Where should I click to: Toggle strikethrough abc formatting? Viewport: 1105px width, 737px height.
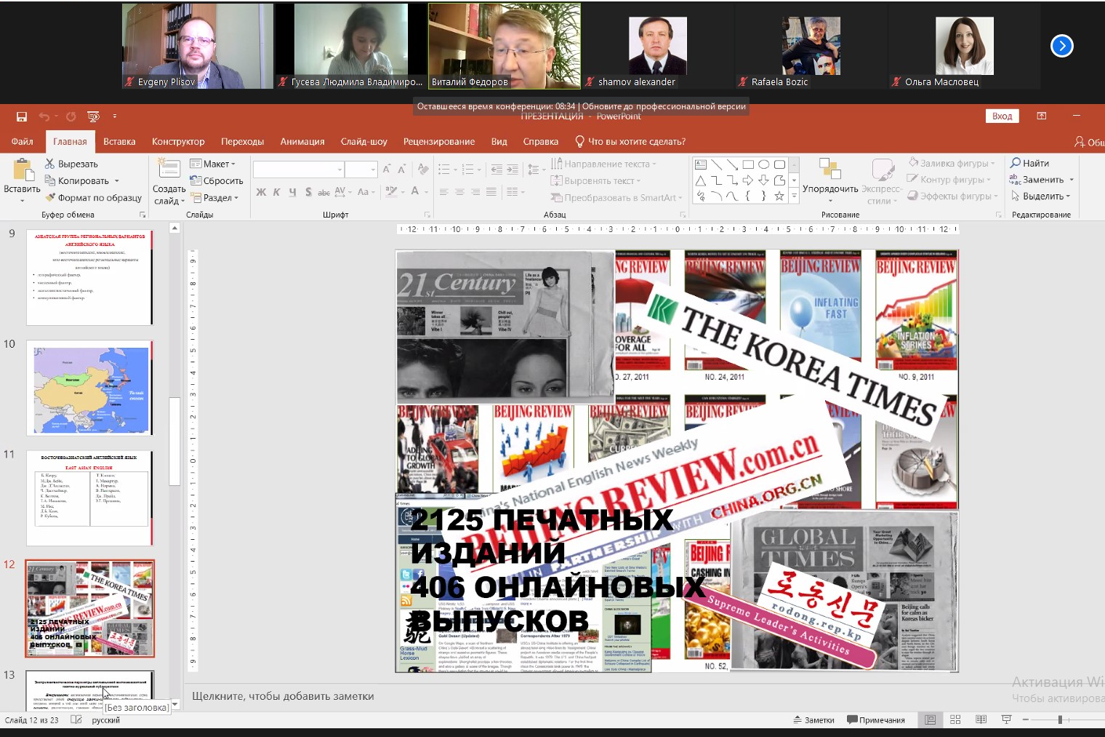tap(324, 192)
